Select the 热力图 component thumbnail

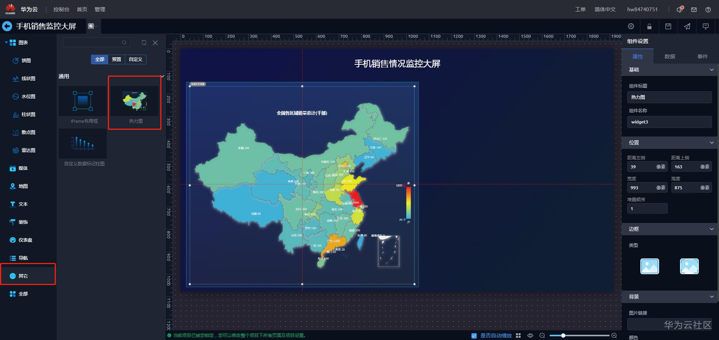(135, 101)
